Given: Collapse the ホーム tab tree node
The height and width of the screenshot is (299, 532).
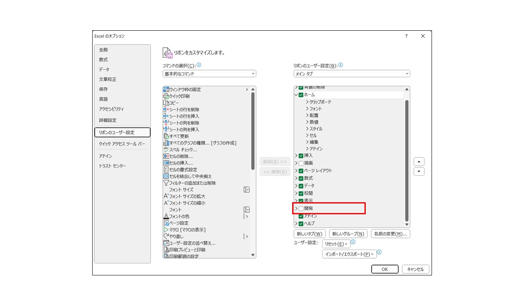Looking at the screenshot, I should pos(296,95).
